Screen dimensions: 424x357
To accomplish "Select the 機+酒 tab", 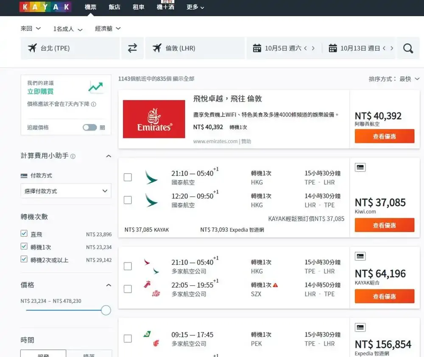I will pyautogui.click(x=165, y=7).
